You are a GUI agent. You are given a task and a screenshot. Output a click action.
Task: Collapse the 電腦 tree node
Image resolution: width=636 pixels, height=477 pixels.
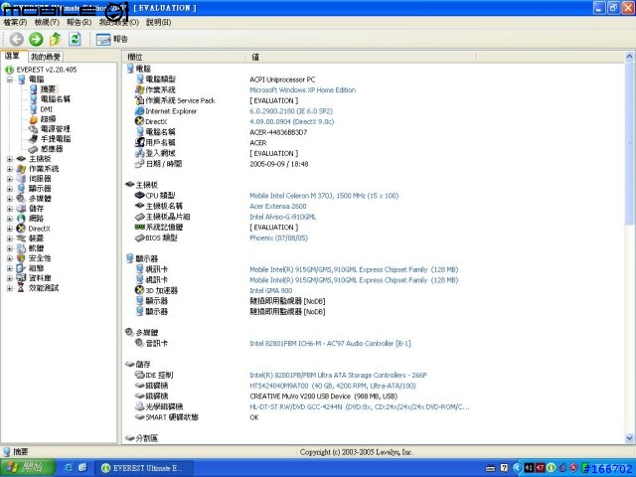9,79
